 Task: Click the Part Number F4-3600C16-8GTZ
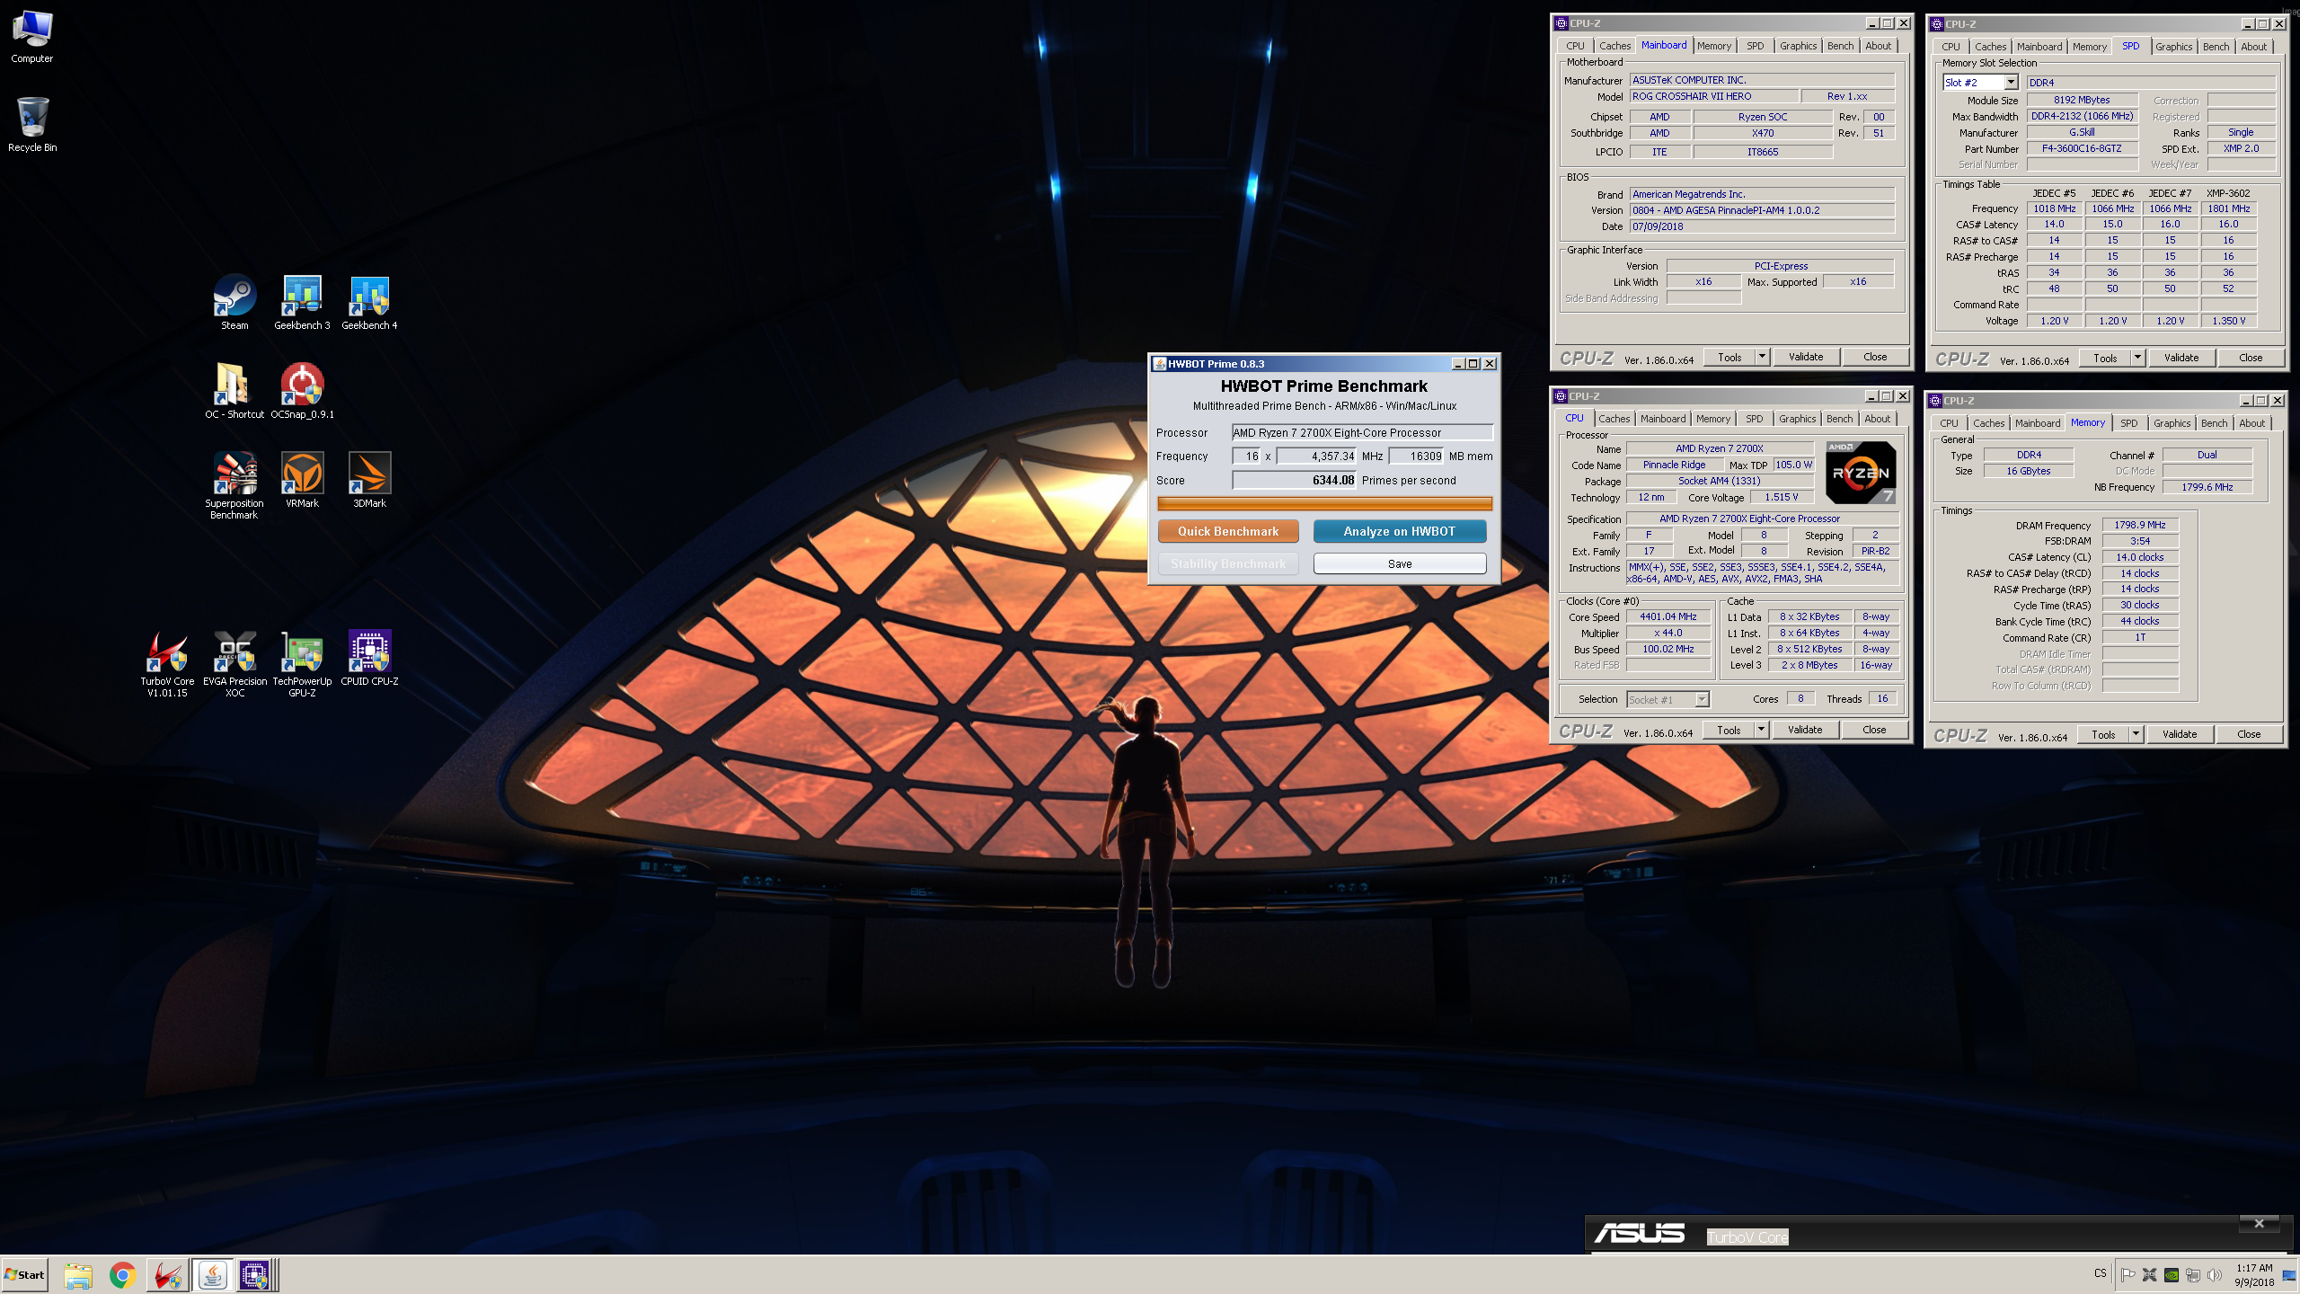tap(2081, 148)
